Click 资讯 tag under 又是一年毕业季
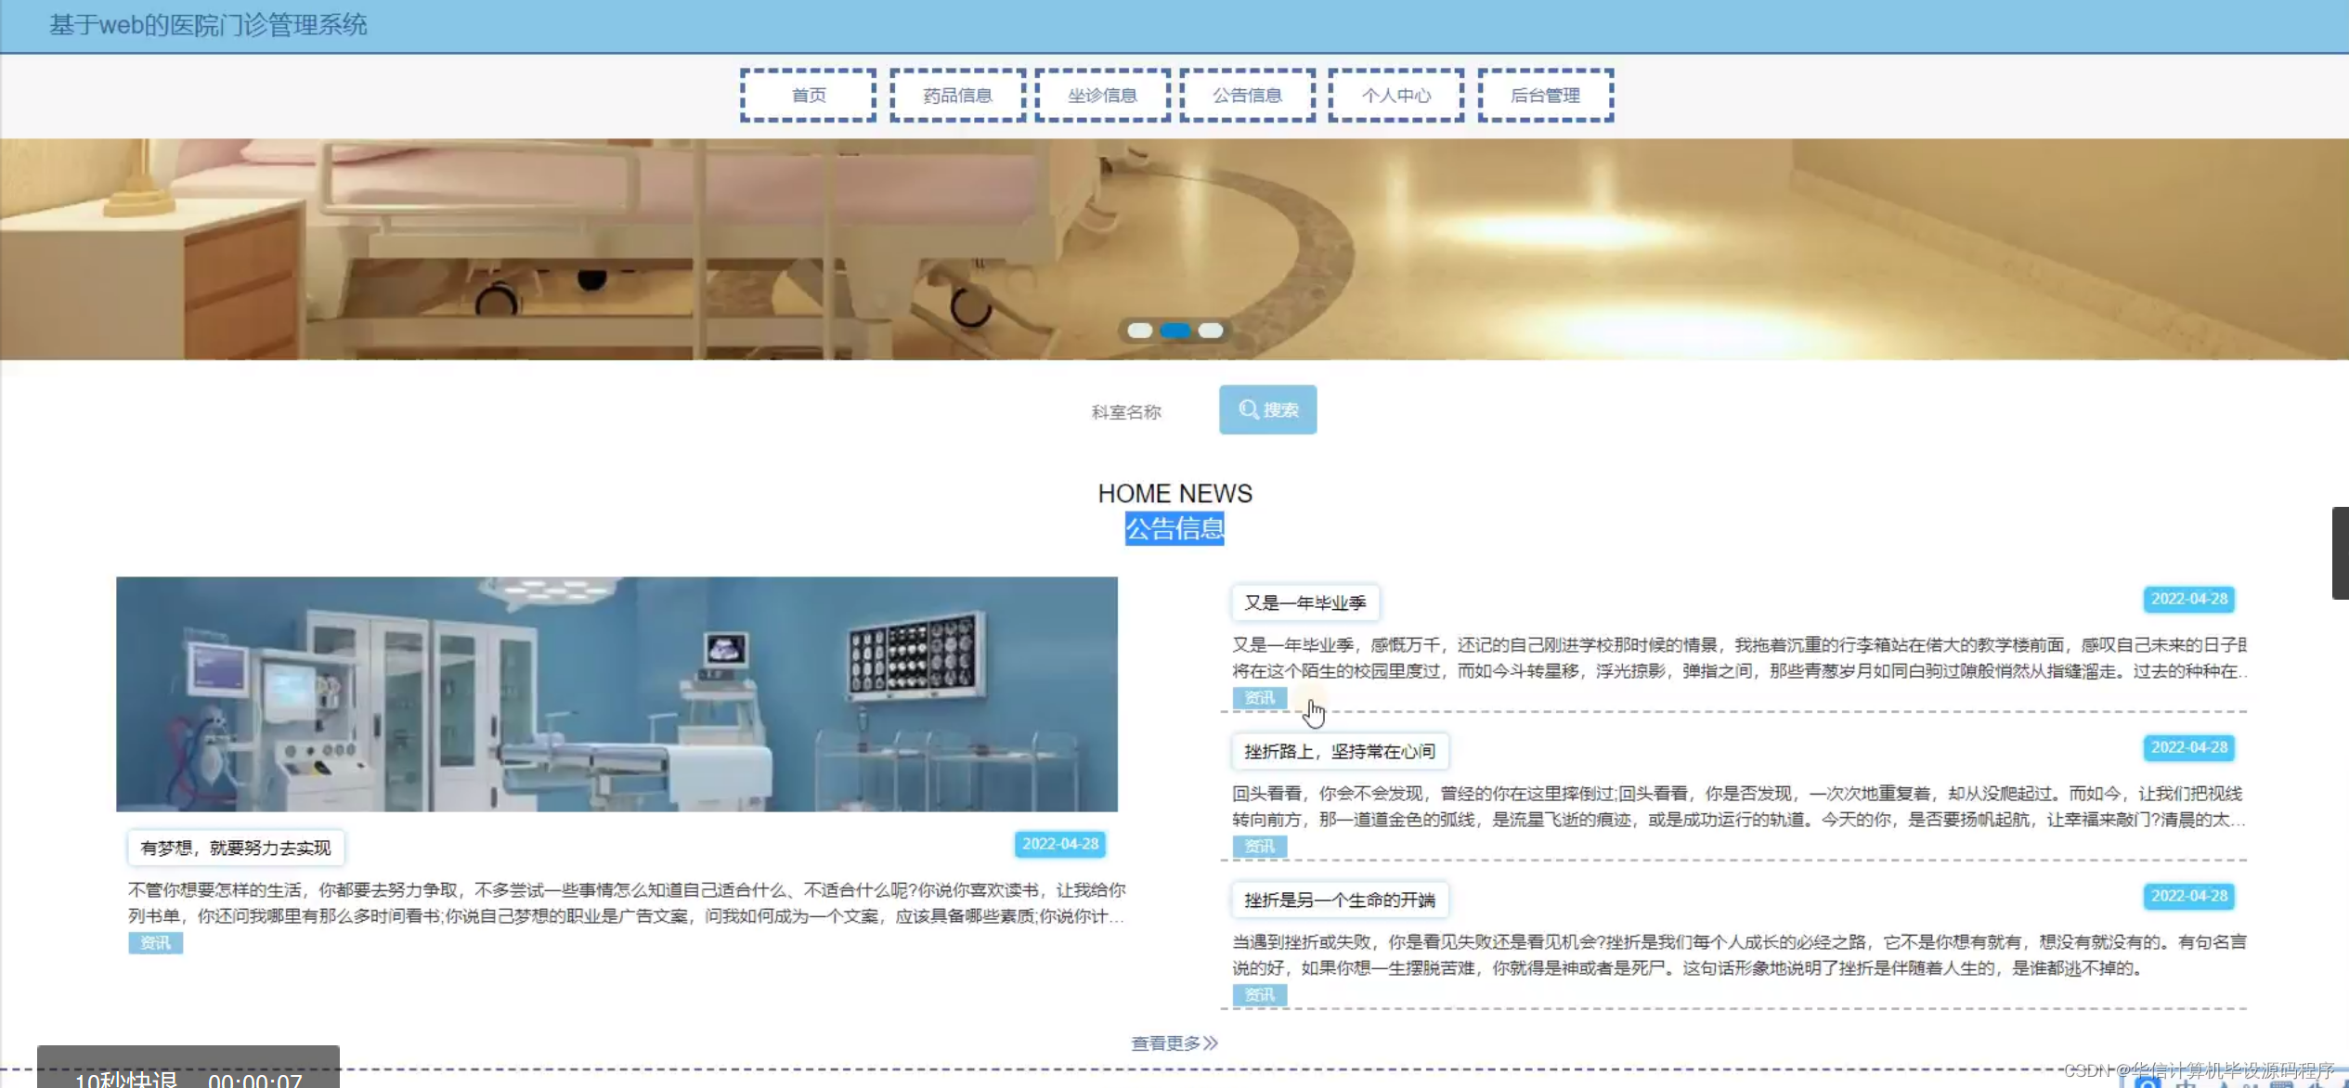2349x1088 pixels. [1259, 698]
